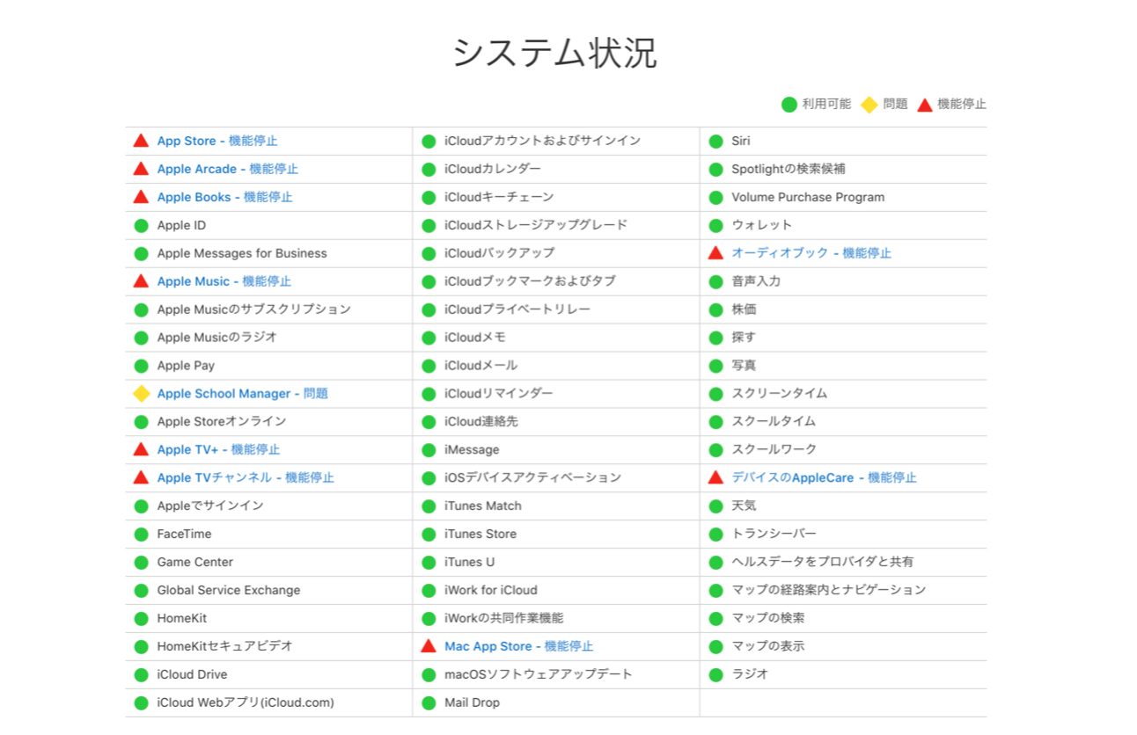
Task: Open the オーディオブック - 機能停止 link
Action: click(x=811, y=252)
